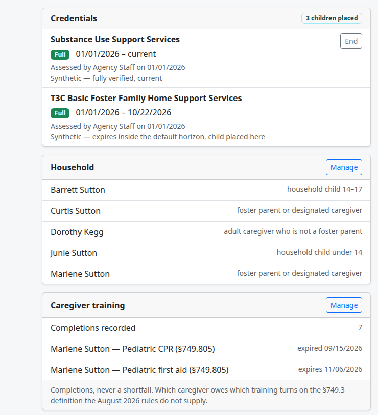Viewport: 378px width, 415px height.
Task: Select household member Junie Sutton
Action: tap(74, 253)
